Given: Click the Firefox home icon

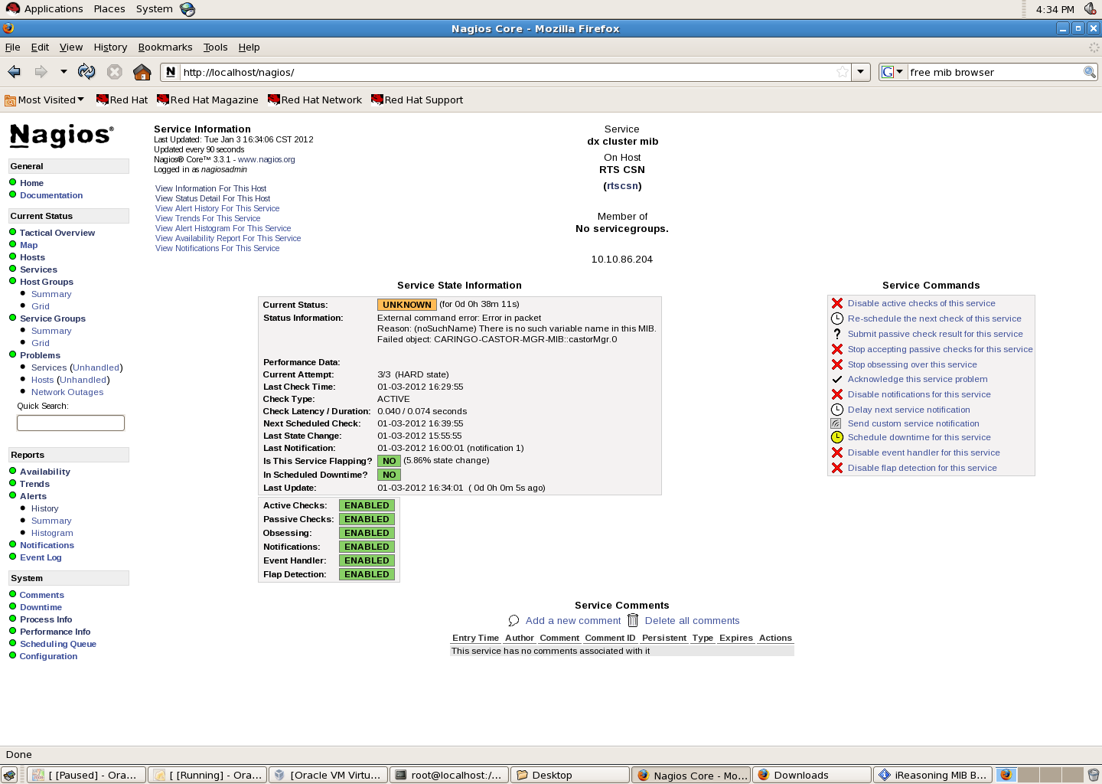Looking at the screenshot, I should click(142, 72).
